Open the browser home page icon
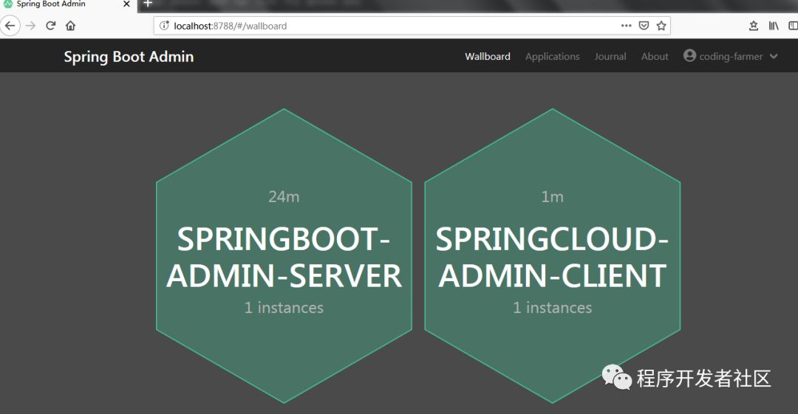Screen dimensions: 798x414 tap(70, 25)
